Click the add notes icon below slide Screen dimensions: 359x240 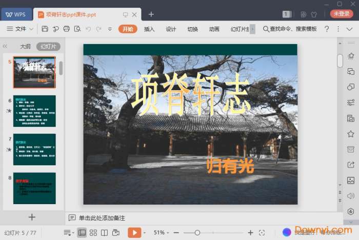point(72,218)
